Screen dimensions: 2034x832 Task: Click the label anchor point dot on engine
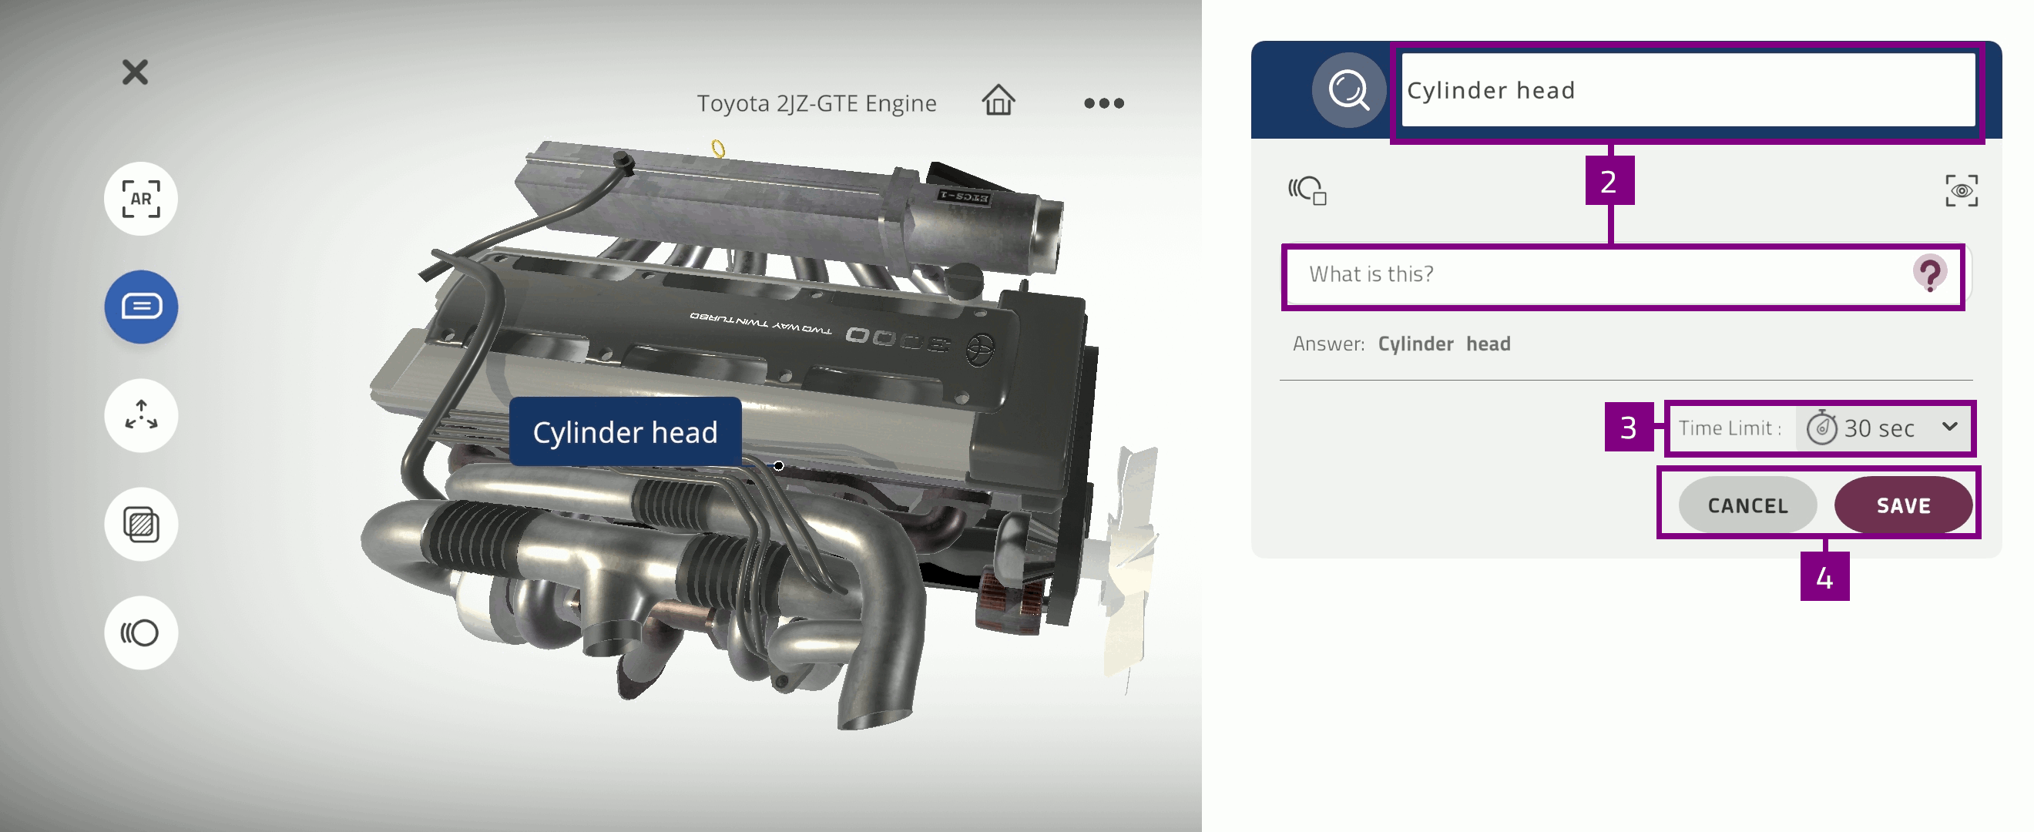point(777,466)
